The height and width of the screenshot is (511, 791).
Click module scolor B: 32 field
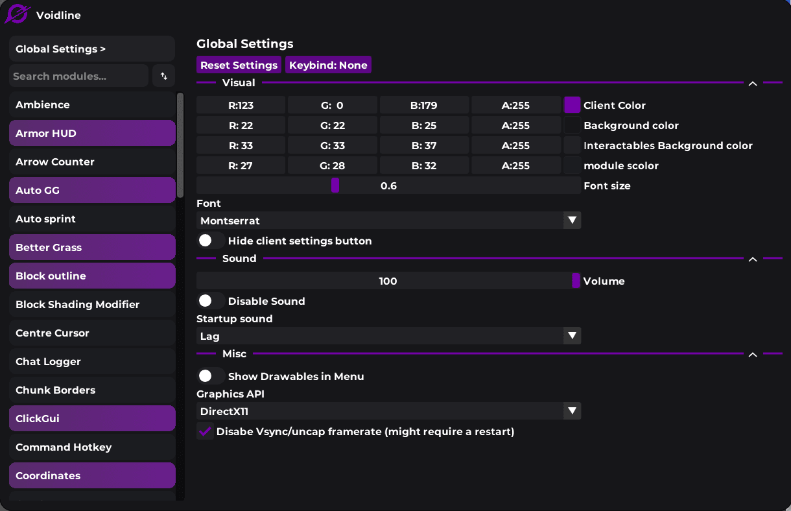click(424, 165)
